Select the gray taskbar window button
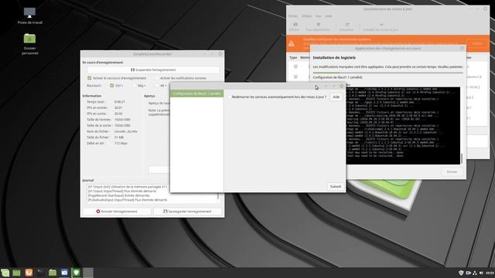The width and height of the screenshot is (495, 278). (88, 273)
